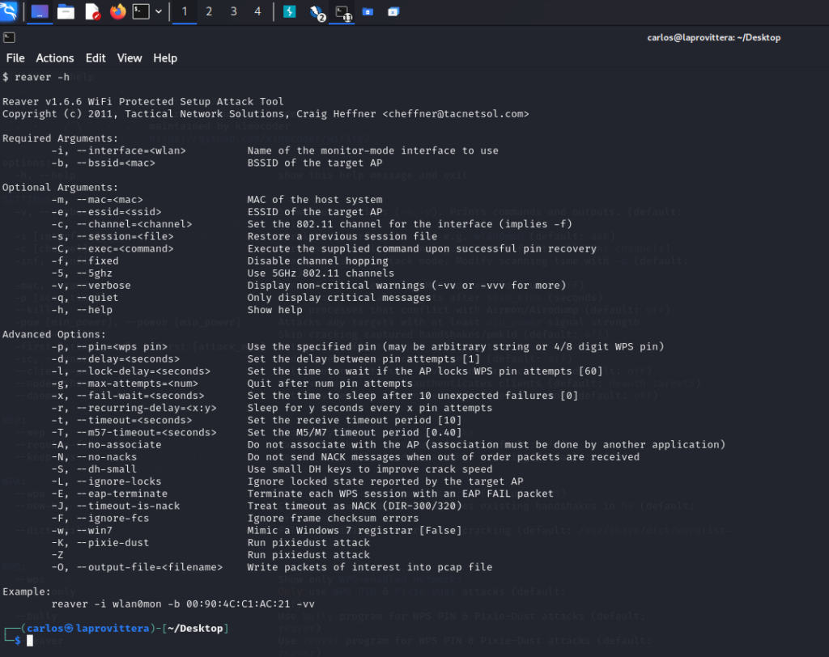The height and width of the screenshot is (657, 829).
Task: Switch to workspace 4
Action: (257, 11)
